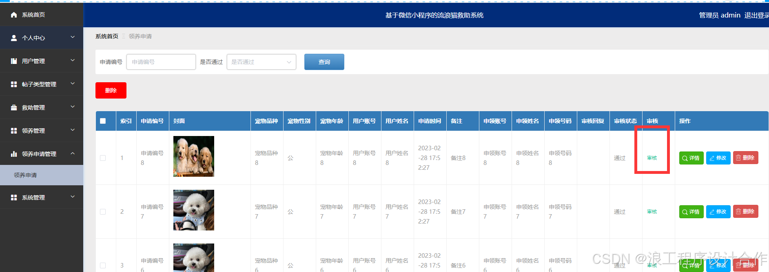Open details for application row 2
The height and width of the screenshot is (272, 769).
click(x=691, y=212)
